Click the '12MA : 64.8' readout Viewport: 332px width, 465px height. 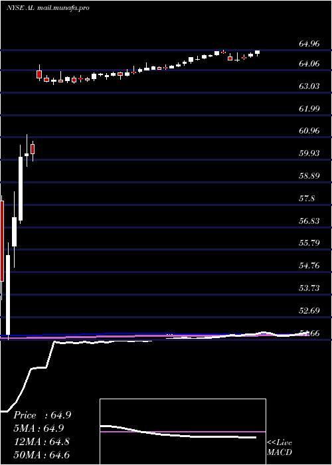point(41,441)
